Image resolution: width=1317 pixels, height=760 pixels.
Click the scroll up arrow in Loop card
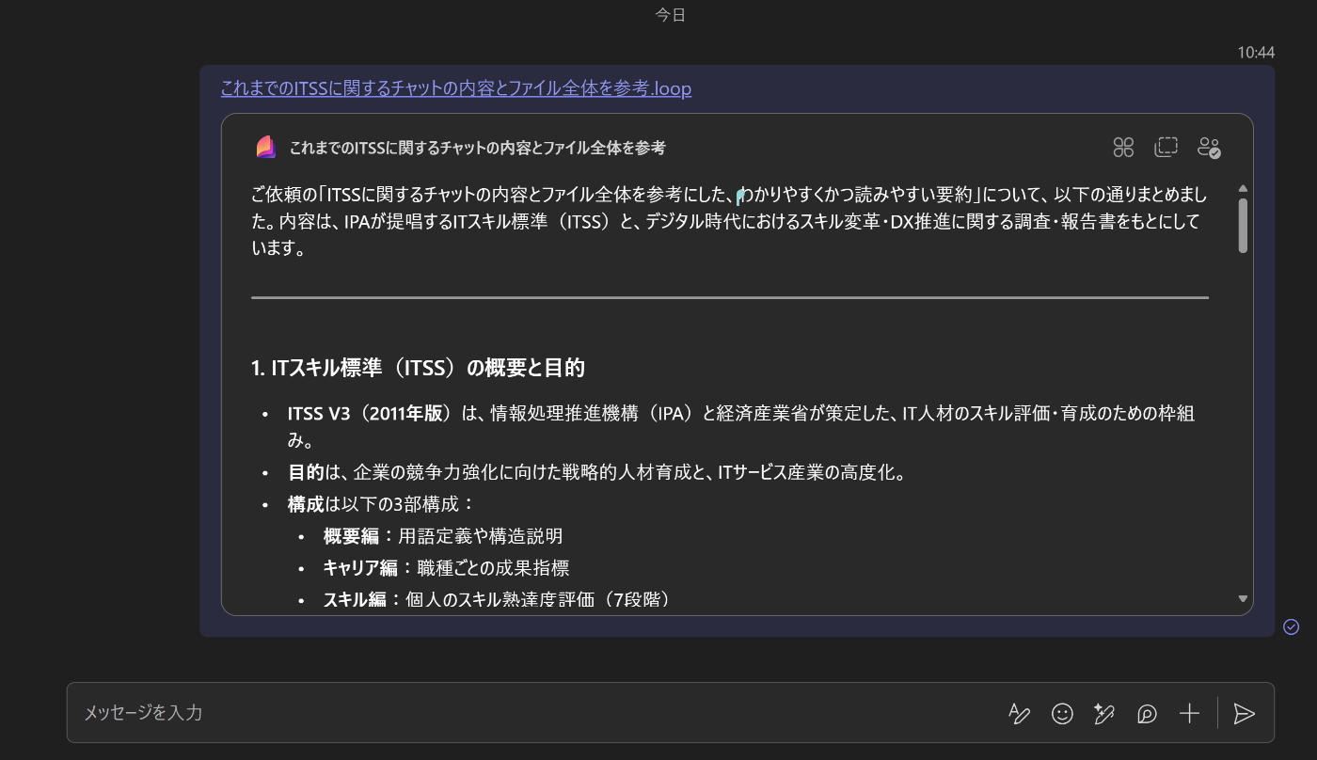click(1243, 188)
